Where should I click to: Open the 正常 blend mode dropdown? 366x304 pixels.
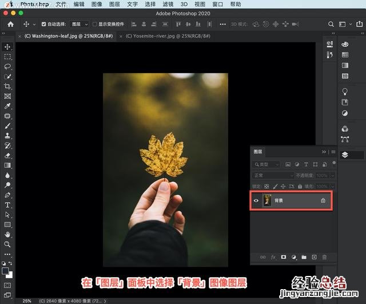click(x=272, y=175)
